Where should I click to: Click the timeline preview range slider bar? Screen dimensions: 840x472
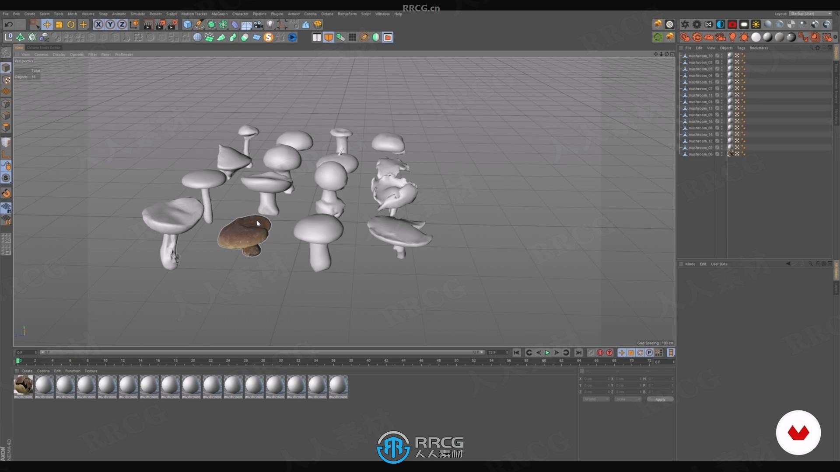click(x=262, y=352)
